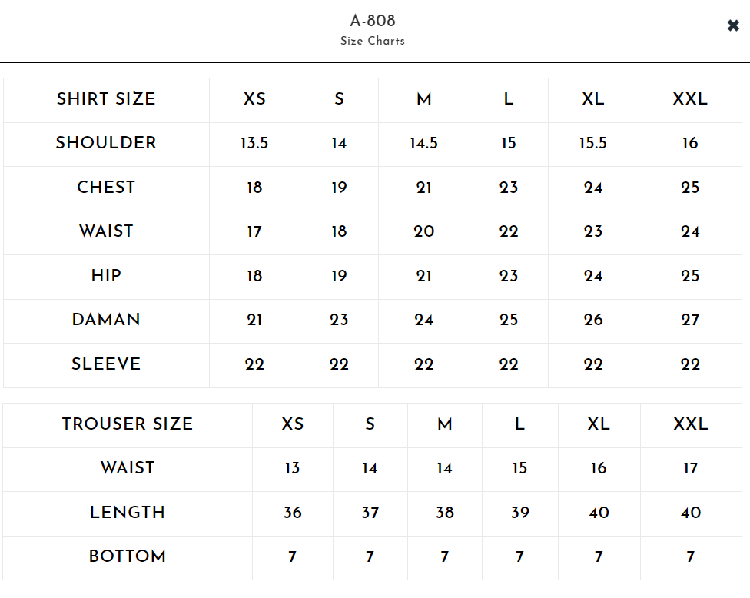This screenshot has height=598, width=750.
Task: Click the DAMAN value 27 for XXL
Action: coord(690,320)
